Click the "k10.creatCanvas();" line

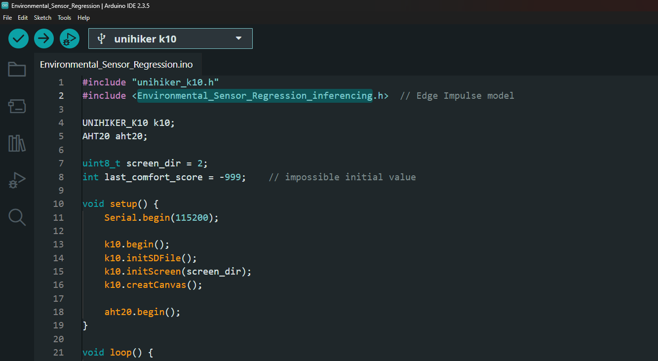[154, 284]
